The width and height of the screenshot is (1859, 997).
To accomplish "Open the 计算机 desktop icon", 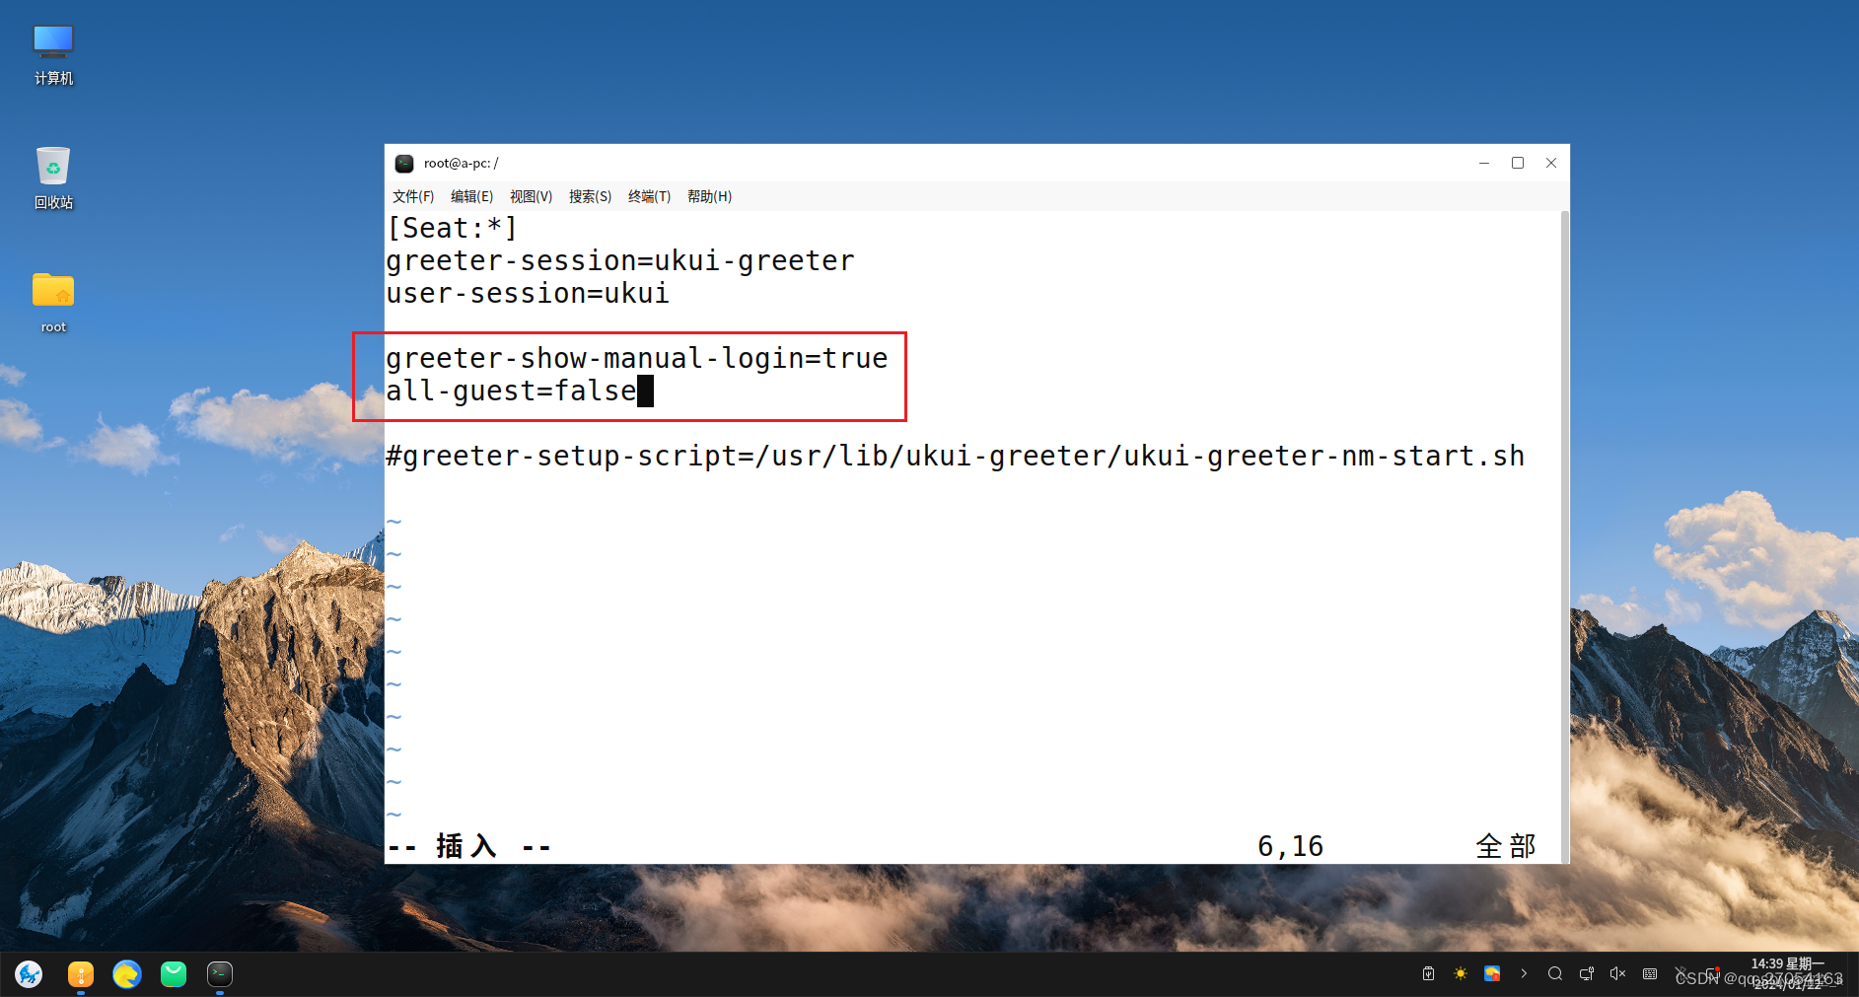I will pyautogui.click(x=53, y=55).
